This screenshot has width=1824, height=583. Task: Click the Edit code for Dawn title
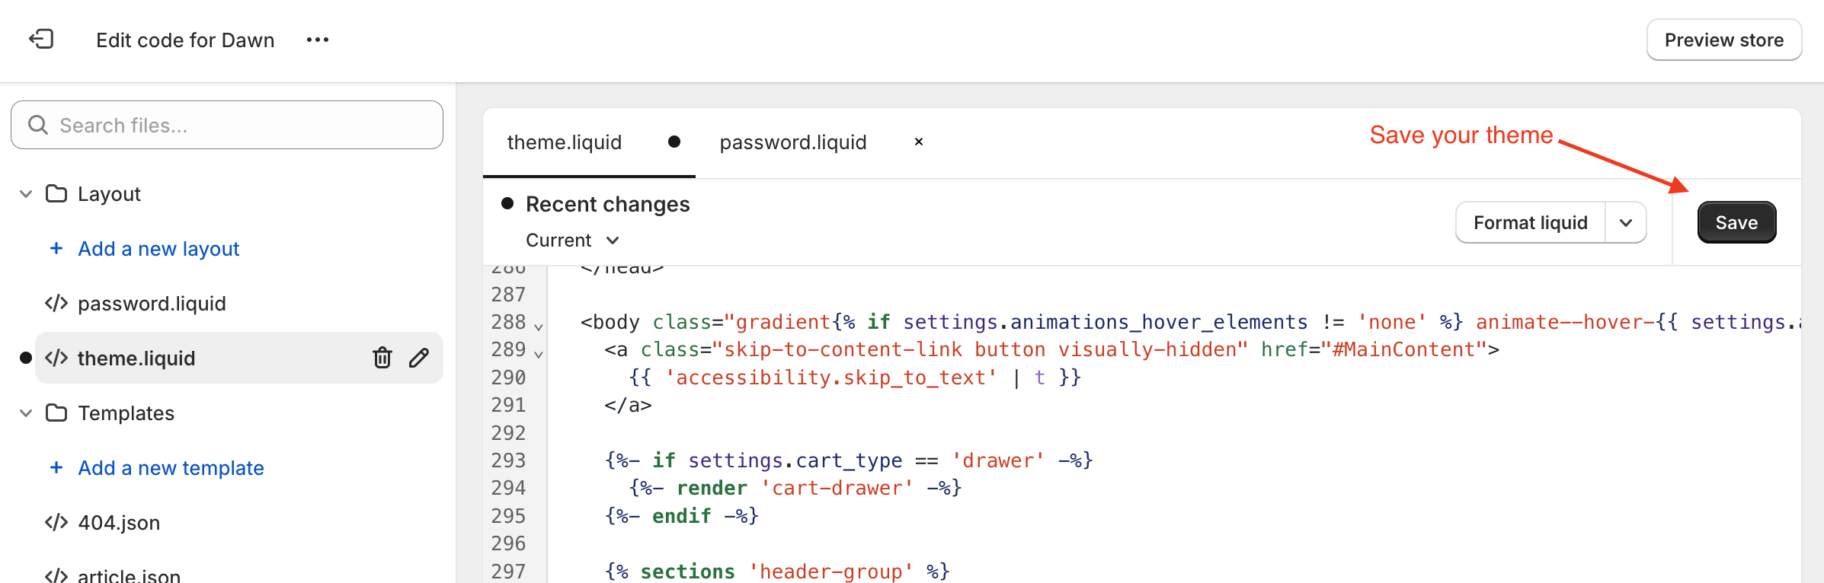point(185,40)
